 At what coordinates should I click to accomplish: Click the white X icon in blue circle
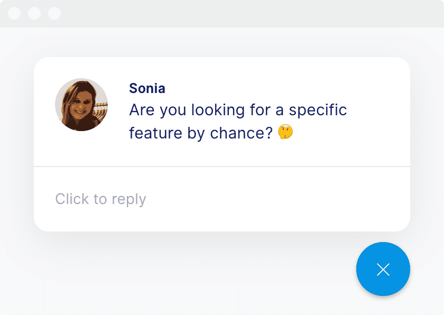coord(383,270)
